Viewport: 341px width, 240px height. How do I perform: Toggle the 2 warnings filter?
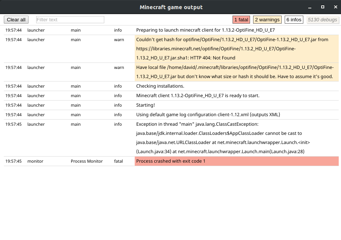[267, 19]
